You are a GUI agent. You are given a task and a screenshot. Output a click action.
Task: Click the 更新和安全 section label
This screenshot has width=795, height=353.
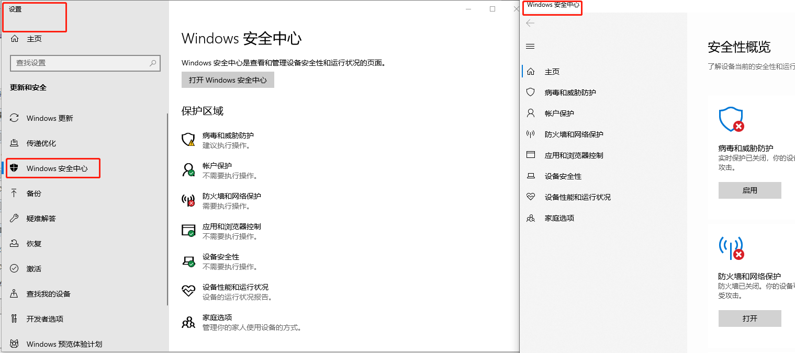click(28, 87)
